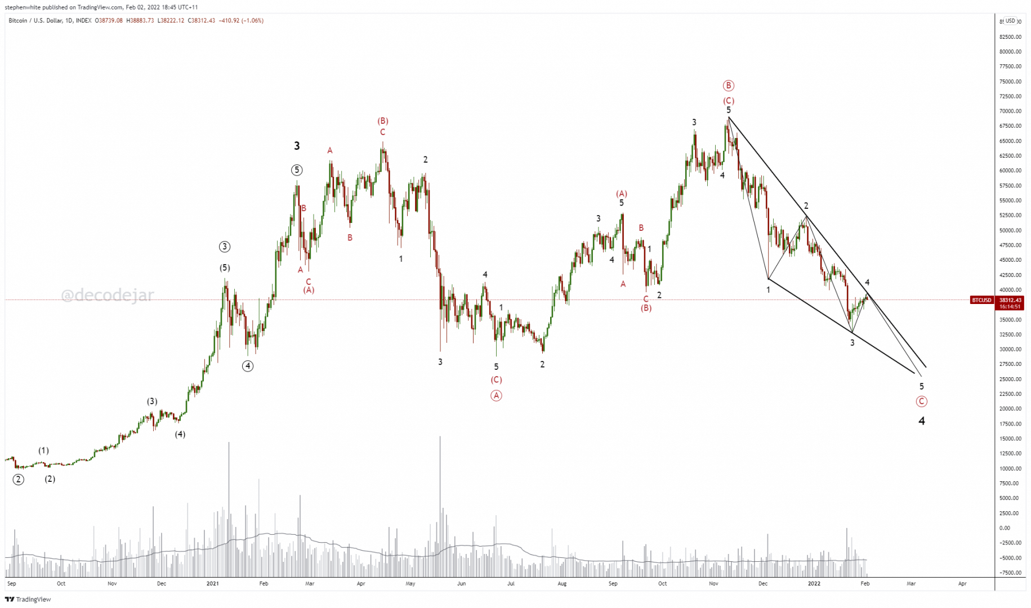Viewport: 1031px width, 608px height.
Task: Click the May label on time axis
Action: tap(410, 584)
